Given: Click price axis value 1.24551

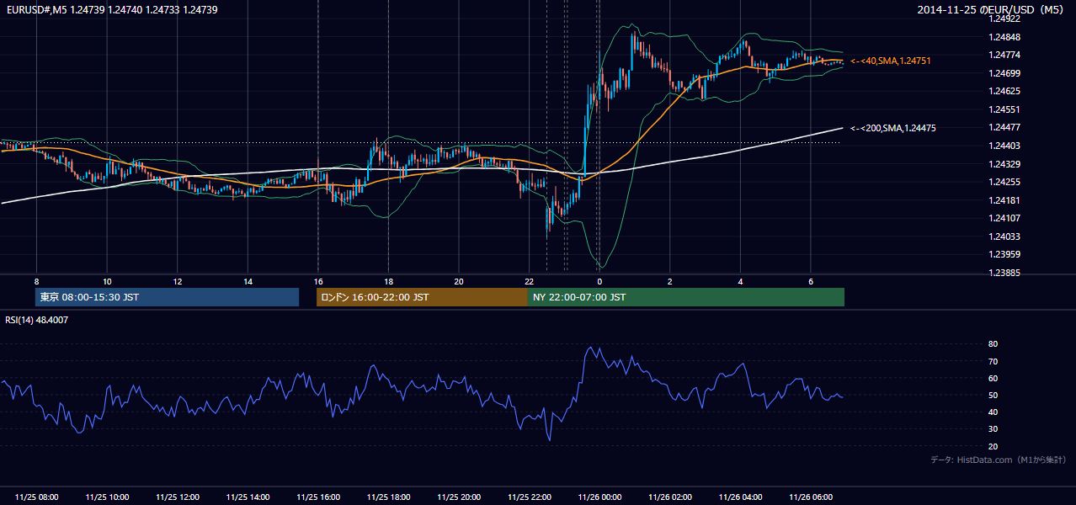Looking at the screenshot, I should (x=1004, y=109).
